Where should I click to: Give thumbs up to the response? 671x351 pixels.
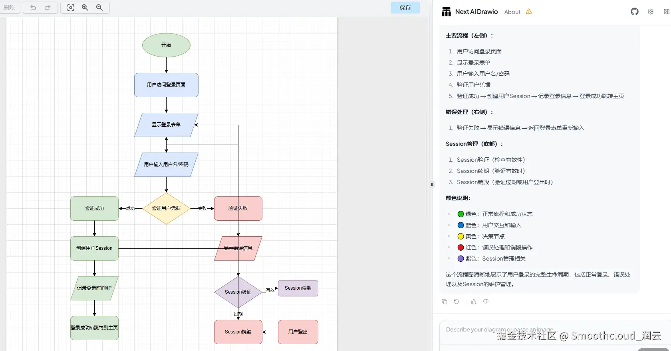474,302
